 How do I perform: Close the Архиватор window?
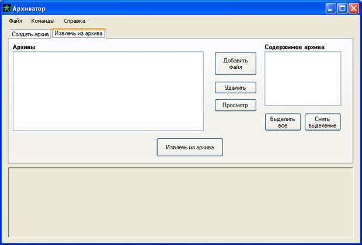click(x=353, y=8)
